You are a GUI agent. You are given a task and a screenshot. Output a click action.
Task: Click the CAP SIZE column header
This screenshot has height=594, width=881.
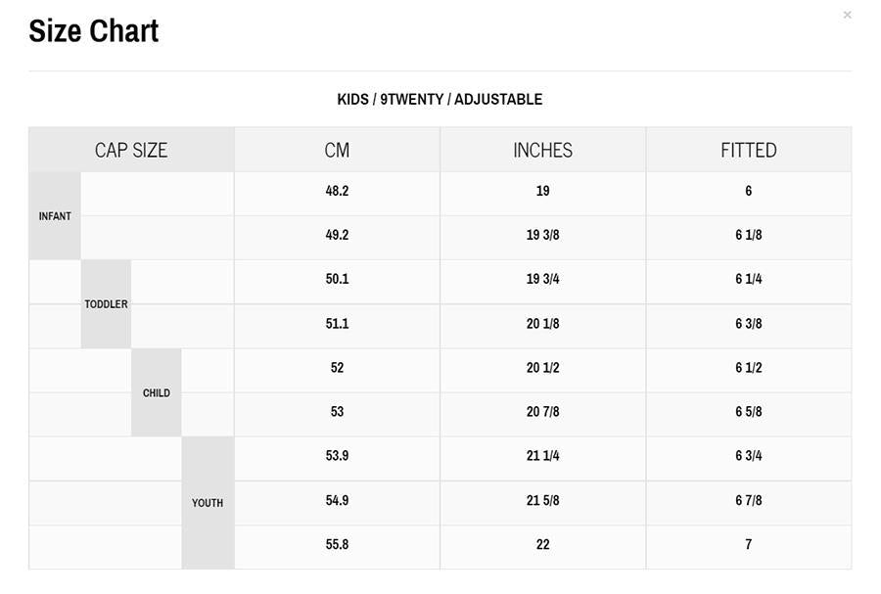point(131,150)
